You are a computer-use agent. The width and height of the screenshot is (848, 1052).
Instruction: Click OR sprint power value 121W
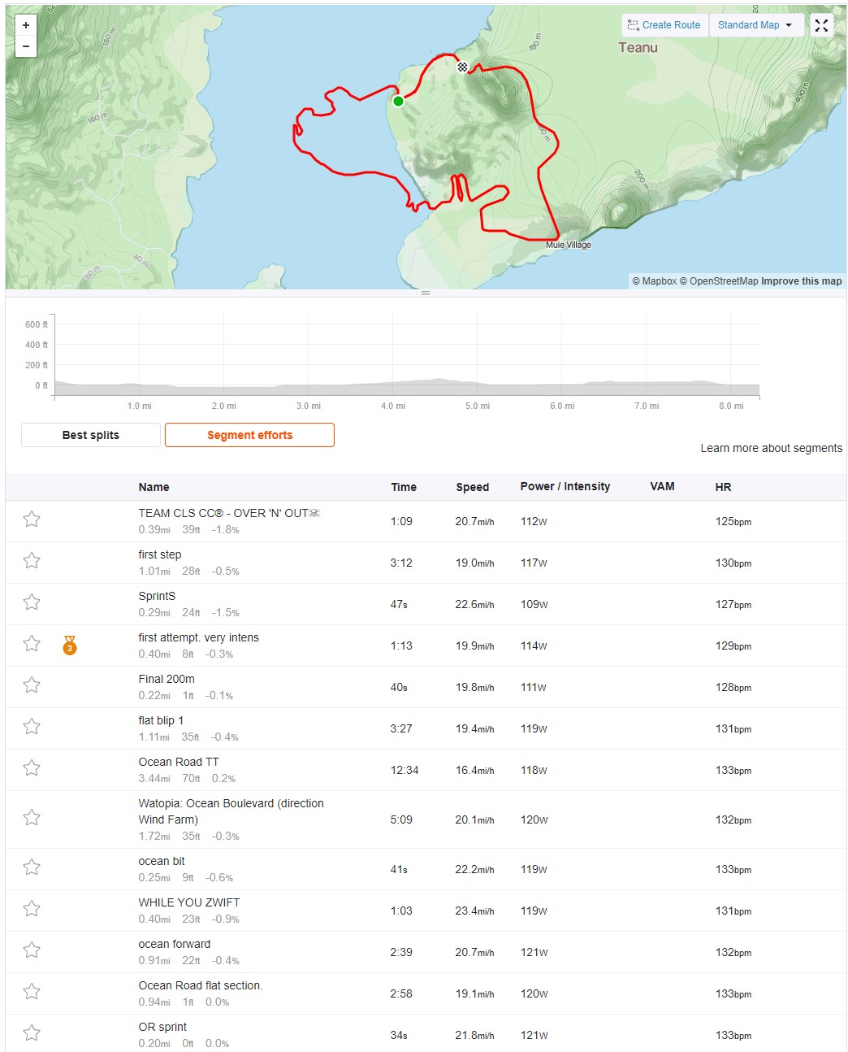[x=534, y=1035]
